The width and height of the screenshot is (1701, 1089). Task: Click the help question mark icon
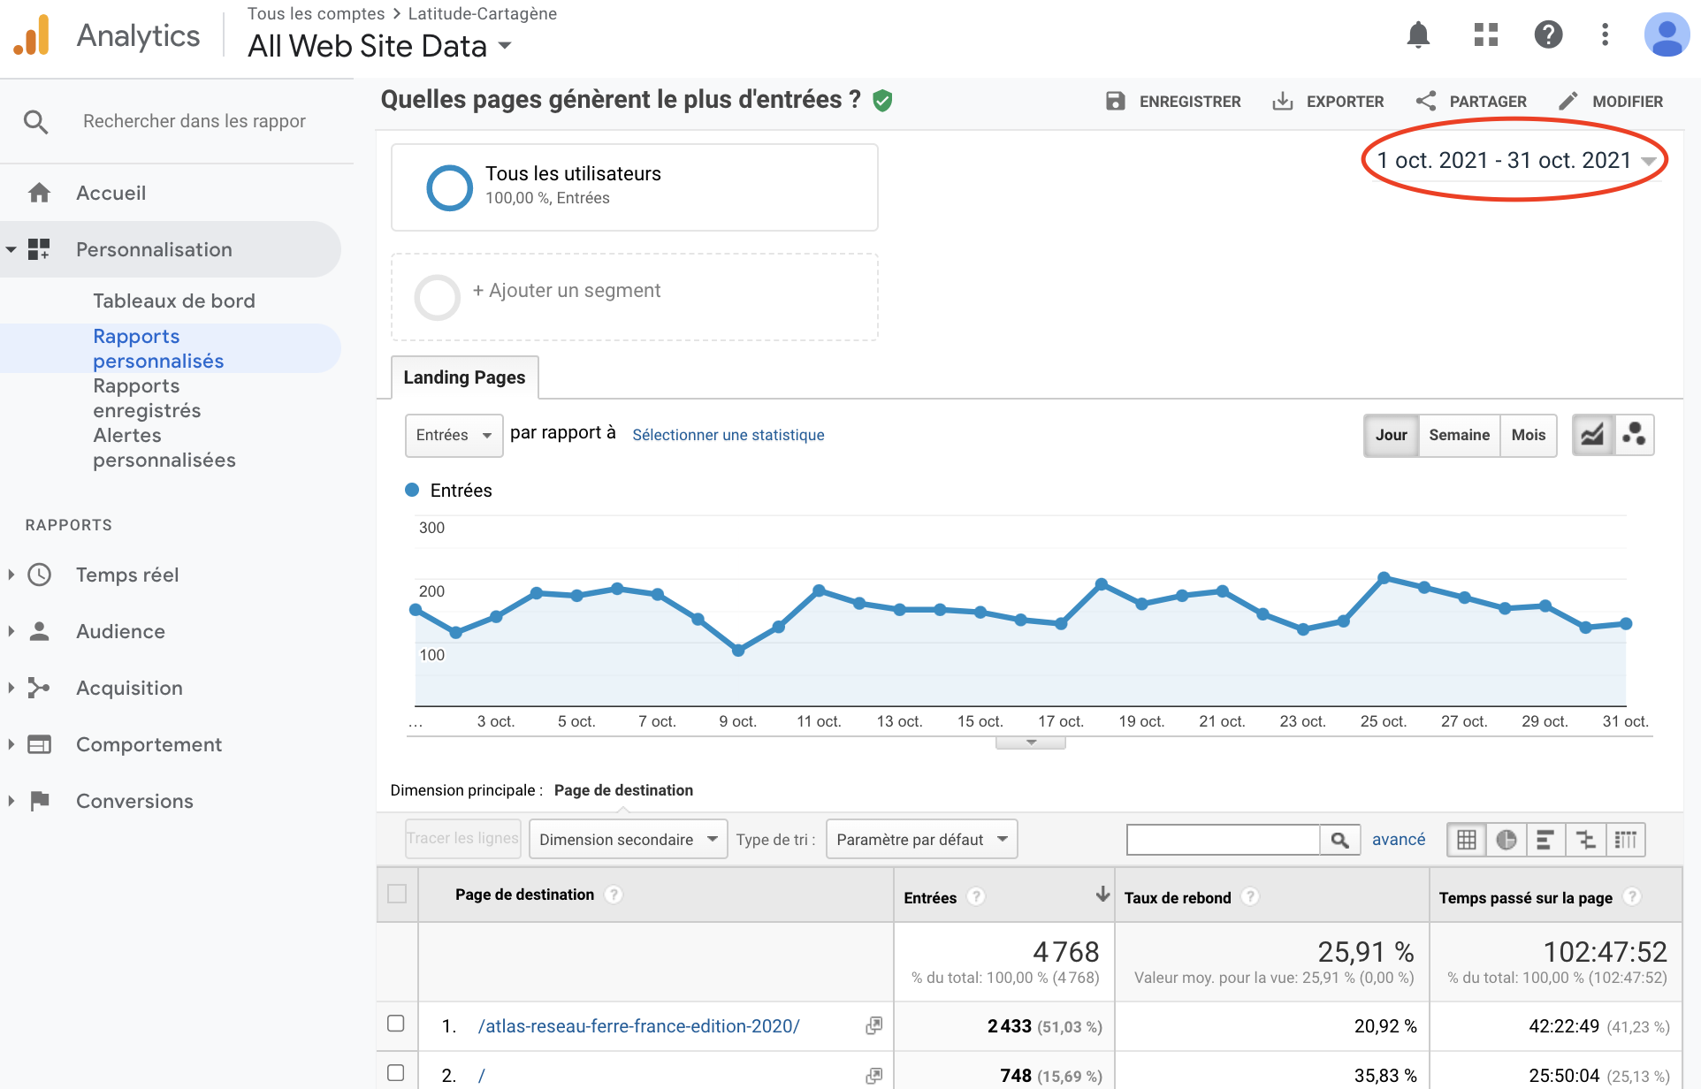pos(1548,35)
